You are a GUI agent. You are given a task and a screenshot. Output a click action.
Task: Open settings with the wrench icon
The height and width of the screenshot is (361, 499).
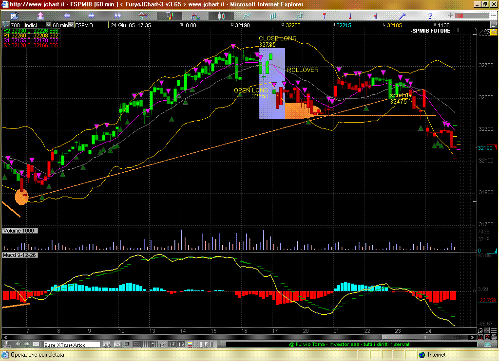coord(403,16)
